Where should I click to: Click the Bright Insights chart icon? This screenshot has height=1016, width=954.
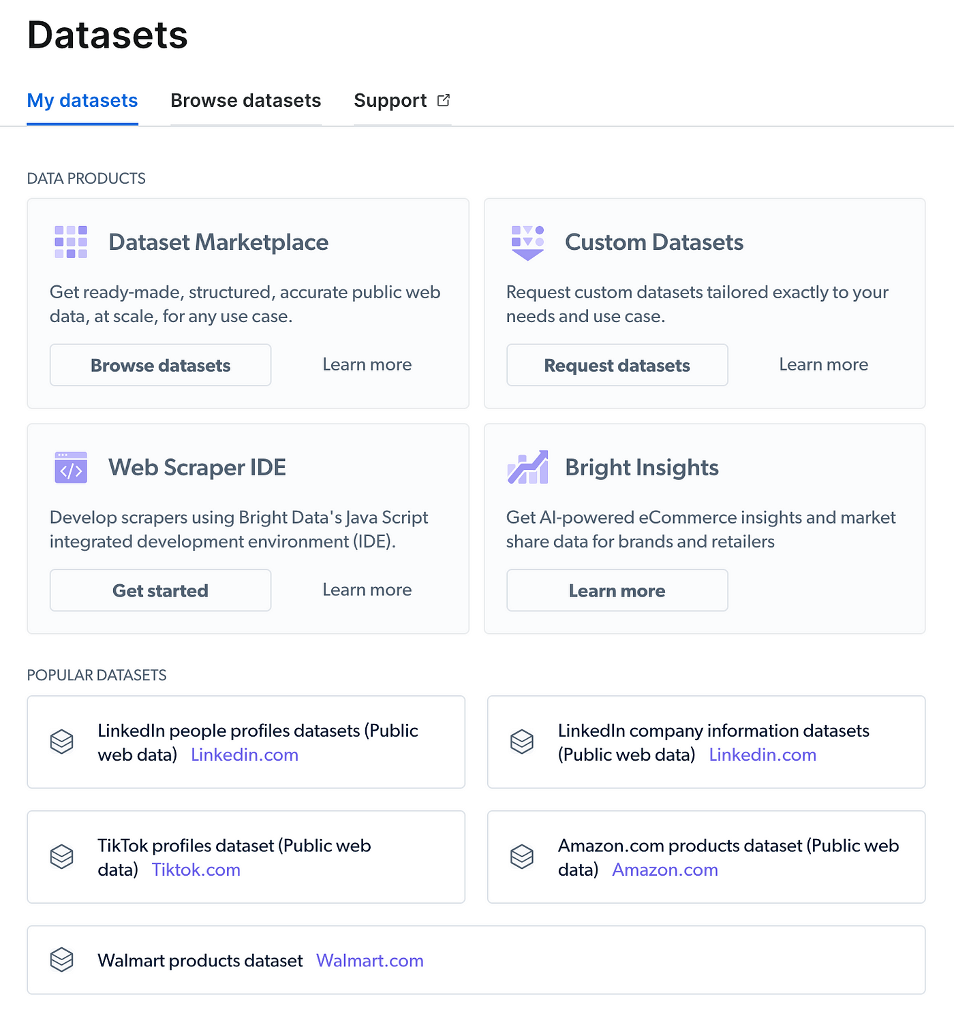click(x=527, y=467)
